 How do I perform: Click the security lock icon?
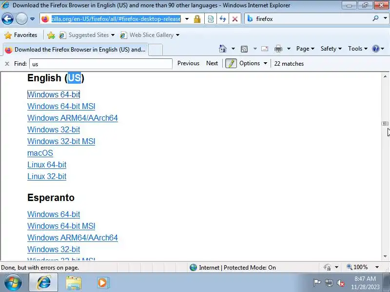(197, 19)
